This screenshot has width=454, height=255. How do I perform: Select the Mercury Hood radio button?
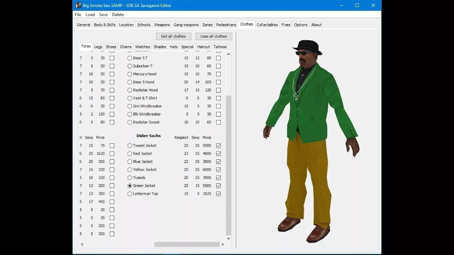(130, 74)
